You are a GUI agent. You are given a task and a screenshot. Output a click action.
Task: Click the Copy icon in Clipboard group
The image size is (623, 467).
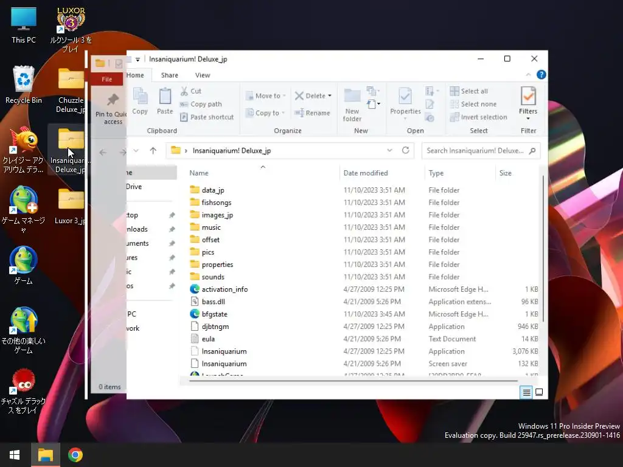pyautogui.click(x=140, y=102)
